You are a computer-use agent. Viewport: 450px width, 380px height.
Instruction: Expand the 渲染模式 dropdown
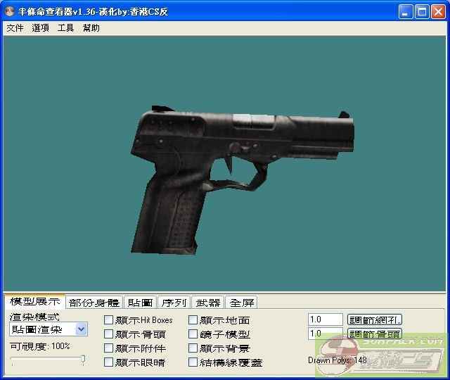(82, 329)
